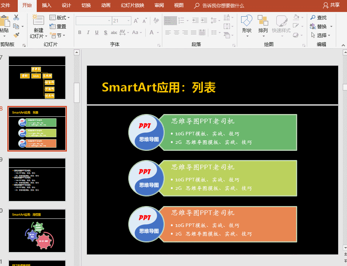Toggle Underline formatting
Screen dimensions: 347x266
[x=97, y=32]
